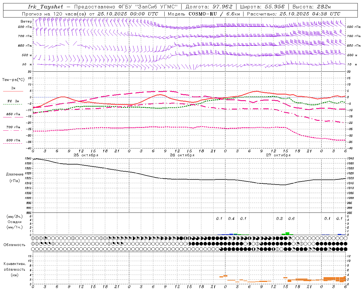Click the '850 гПа' temperature legend entry
Screen dimensions: 362x289
13,114
